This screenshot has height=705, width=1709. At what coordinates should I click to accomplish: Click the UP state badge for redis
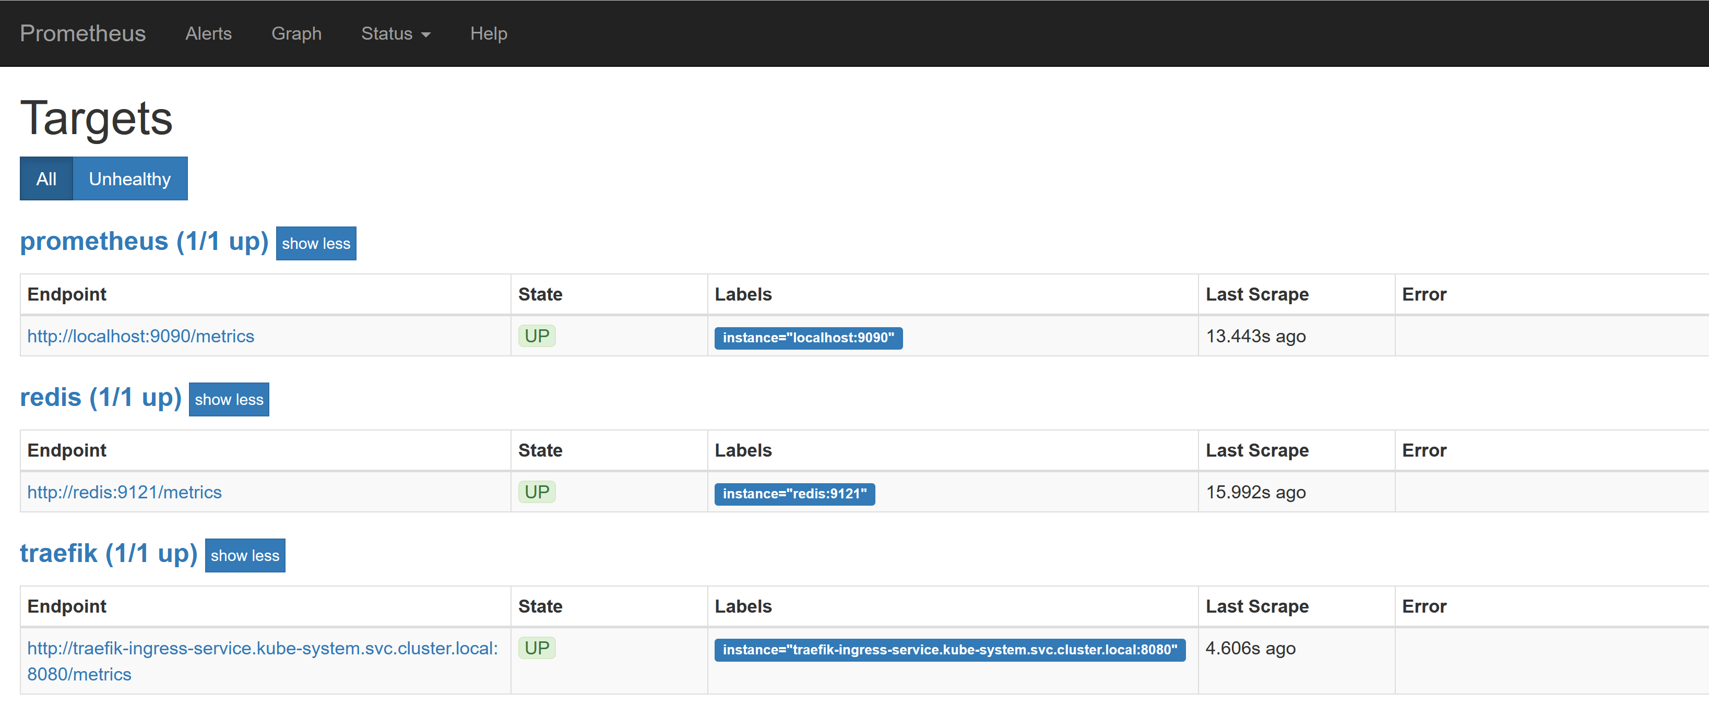pyautogui.click(x=536, y=492)
